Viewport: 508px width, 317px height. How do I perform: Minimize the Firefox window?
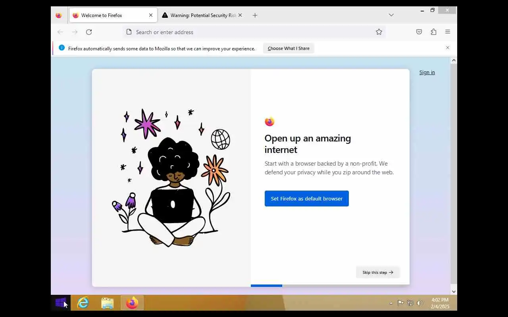pyautogui.click(x=422, y=11)
